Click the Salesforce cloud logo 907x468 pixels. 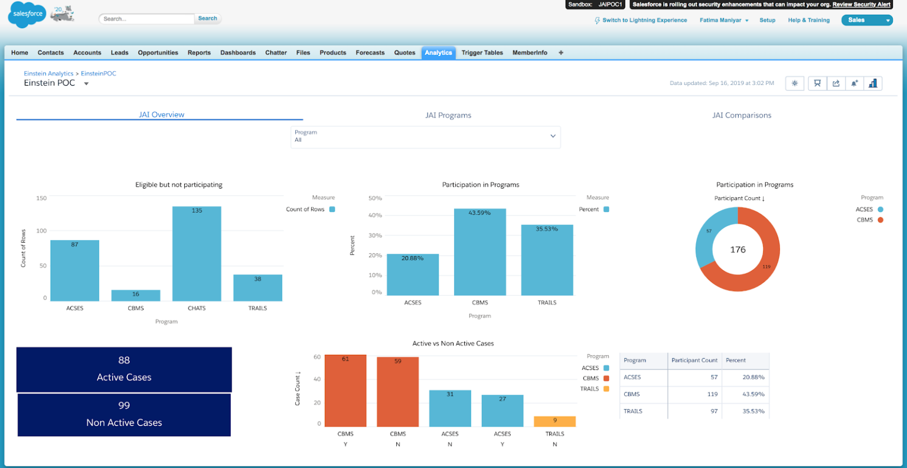(27, 14)
